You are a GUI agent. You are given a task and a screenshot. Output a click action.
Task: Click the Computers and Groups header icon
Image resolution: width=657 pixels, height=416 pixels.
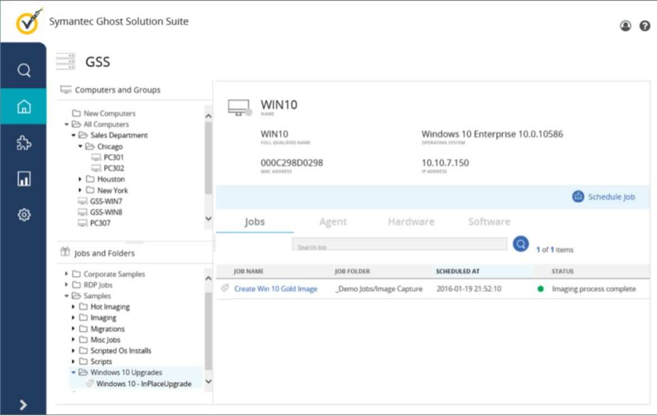click(x=65, y=89)
